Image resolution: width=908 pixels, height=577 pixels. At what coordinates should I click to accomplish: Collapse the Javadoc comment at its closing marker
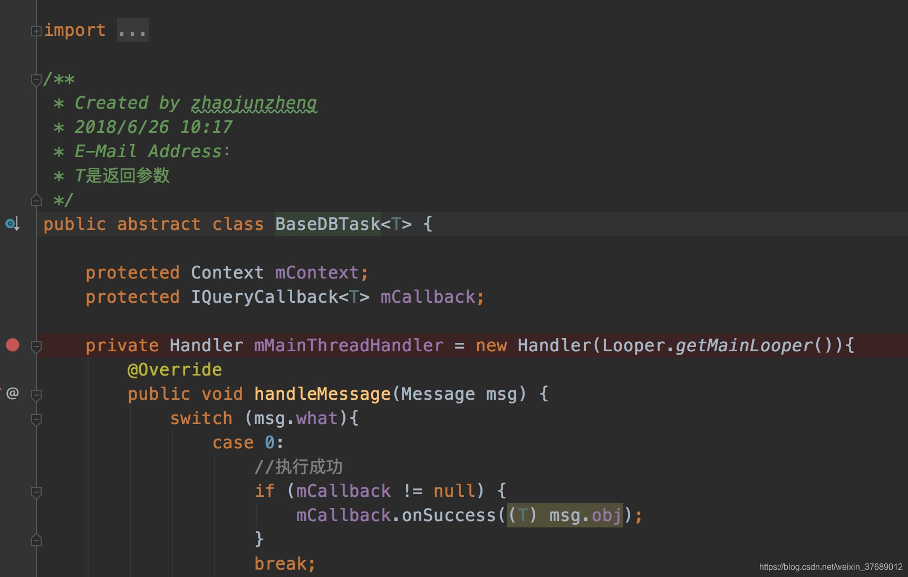click(x=36, y=200)
